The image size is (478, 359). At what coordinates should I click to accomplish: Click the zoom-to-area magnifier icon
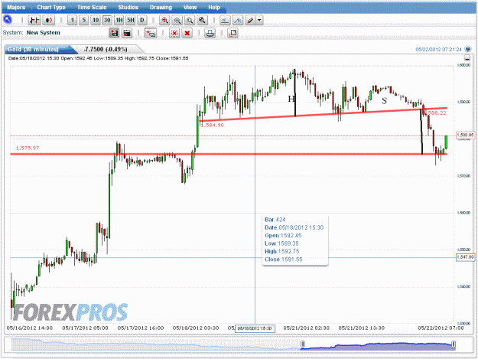point(190,21)
